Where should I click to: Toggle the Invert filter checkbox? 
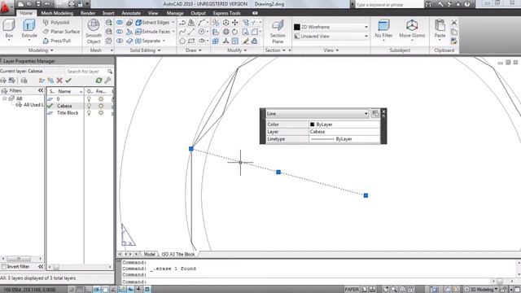pyautogui.click(x=3, y=266)
